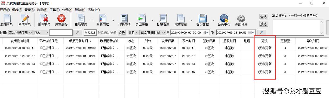
Task: Click the 状态 column header
Action: (x=131, y=41)
